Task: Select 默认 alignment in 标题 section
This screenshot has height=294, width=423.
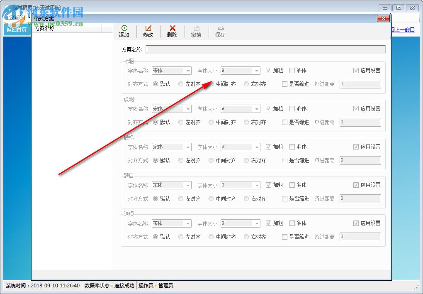Action: (156, 84)
